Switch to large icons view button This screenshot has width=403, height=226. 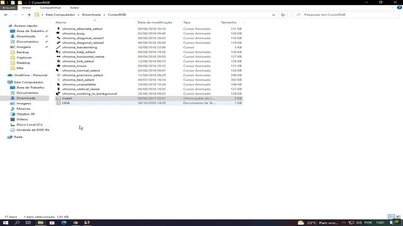(x=398, y=217)
